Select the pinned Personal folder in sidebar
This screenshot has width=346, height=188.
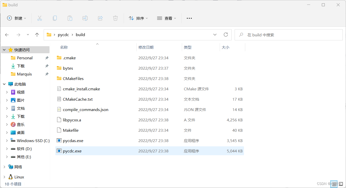pos(24,58)
